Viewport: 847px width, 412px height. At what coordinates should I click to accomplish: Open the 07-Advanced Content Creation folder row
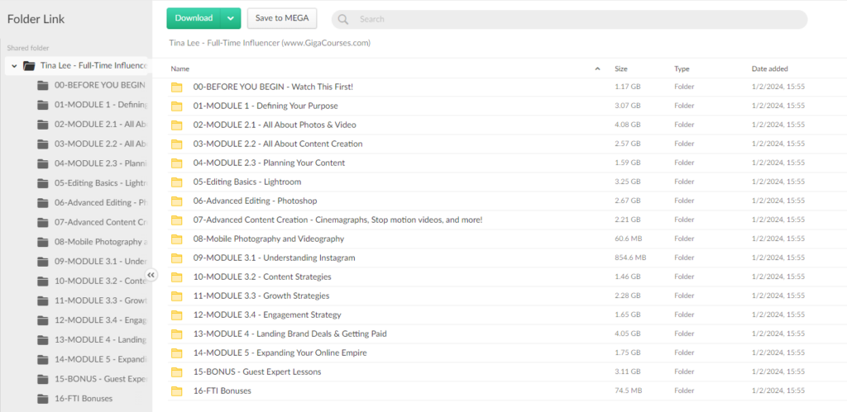[x=337, y=220]
